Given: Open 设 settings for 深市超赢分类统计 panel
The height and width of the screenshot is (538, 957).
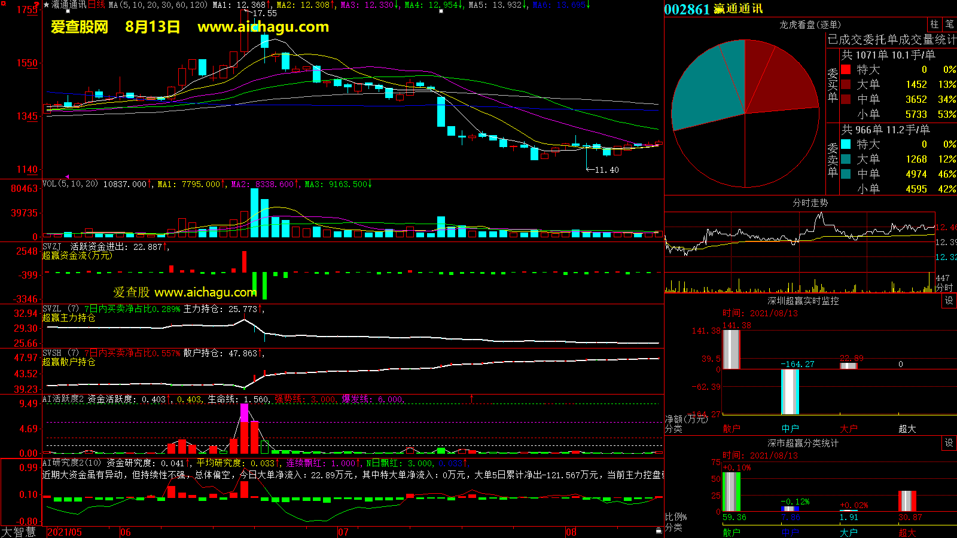Looking at the screenshot, I should click(949, 443).
